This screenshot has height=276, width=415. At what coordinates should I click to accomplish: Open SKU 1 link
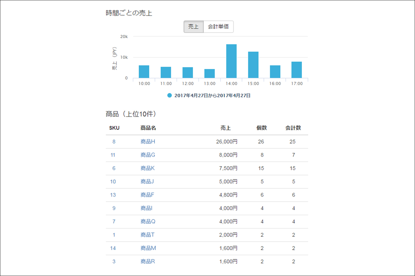(114, 235)
